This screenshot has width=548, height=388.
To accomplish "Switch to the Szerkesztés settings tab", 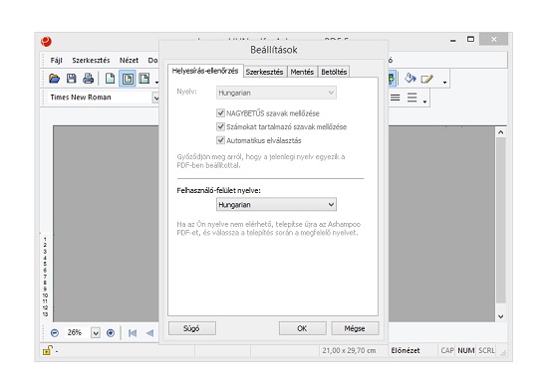I will click(x=265, y=72).
